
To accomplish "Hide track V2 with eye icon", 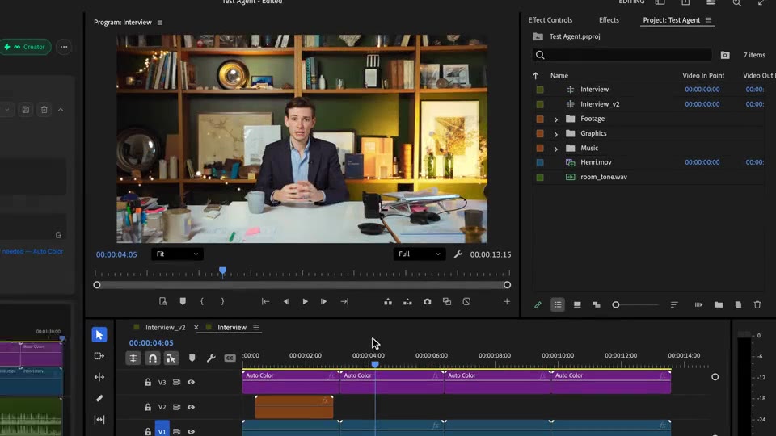I will coord(191,407).
